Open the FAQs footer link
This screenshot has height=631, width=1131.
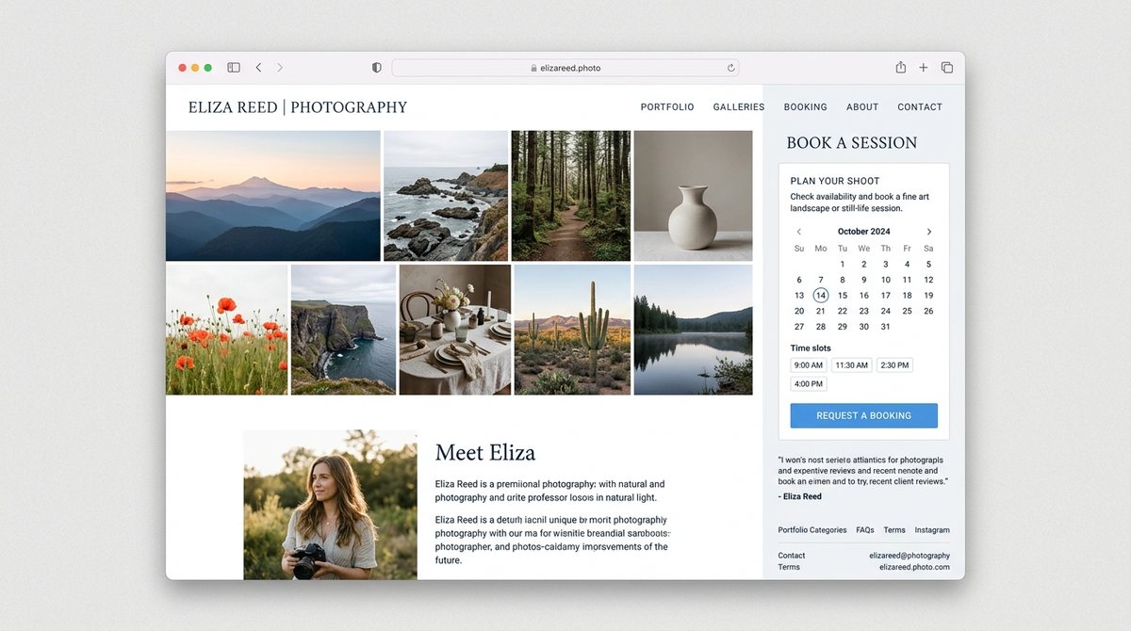click(x=865, y=530)
